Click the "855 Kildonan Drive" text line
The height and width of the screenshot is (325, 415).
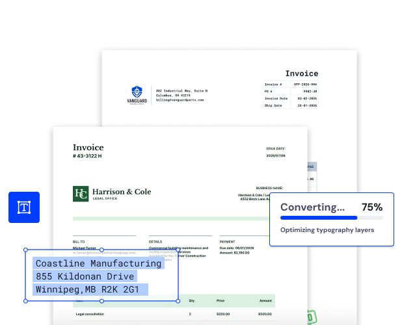pyautogui.click(x=85, y=276)
